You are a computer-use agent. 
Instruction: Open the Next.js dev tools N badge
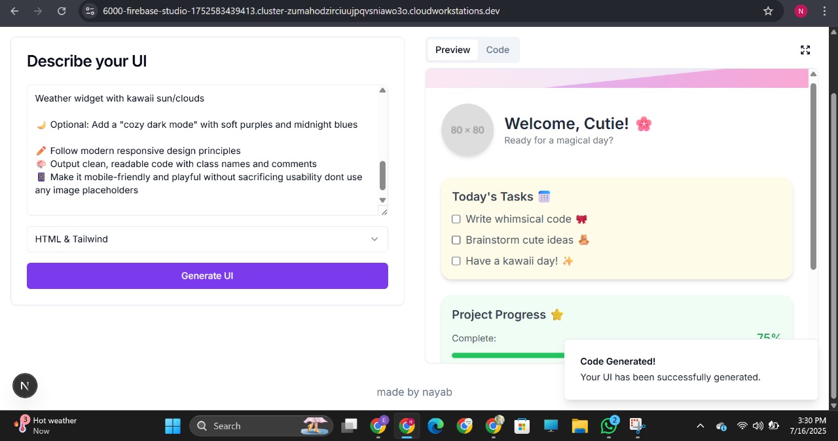pyautogui.click(x=25, y=385)
